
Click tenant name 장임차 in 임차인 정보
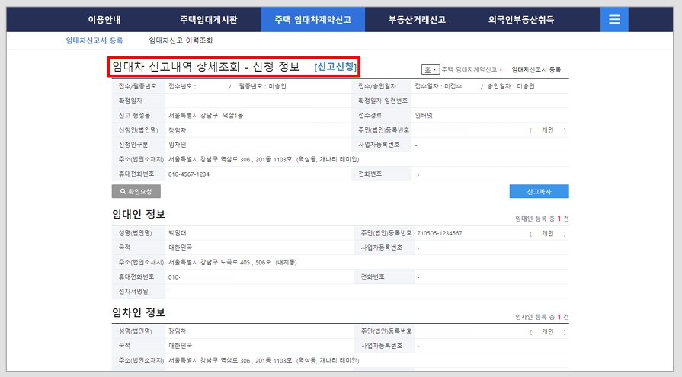[177, 331]
